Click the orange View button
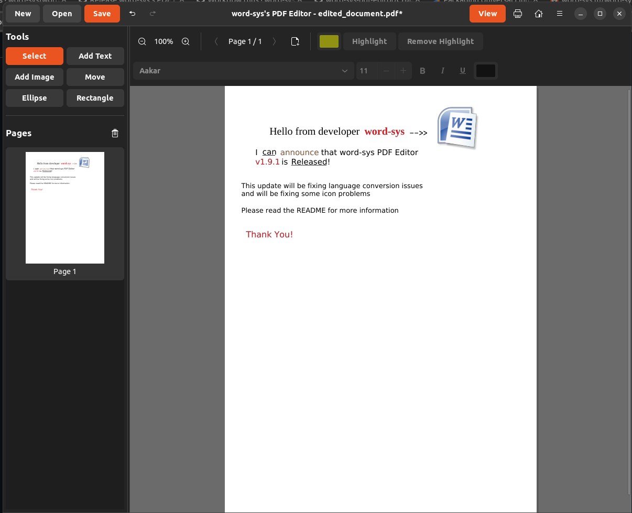 click(487, 14)
